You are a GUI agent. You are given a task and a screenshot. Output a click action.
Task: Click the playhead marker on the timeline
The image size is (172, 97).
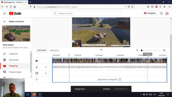(69, 55)
